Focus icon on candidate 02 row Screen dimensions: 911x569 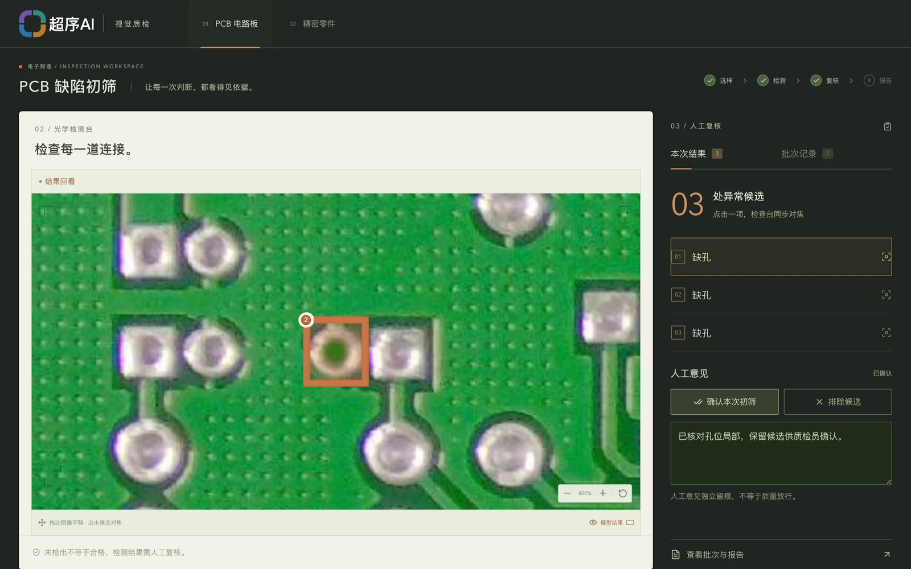(x=886, y=295)
